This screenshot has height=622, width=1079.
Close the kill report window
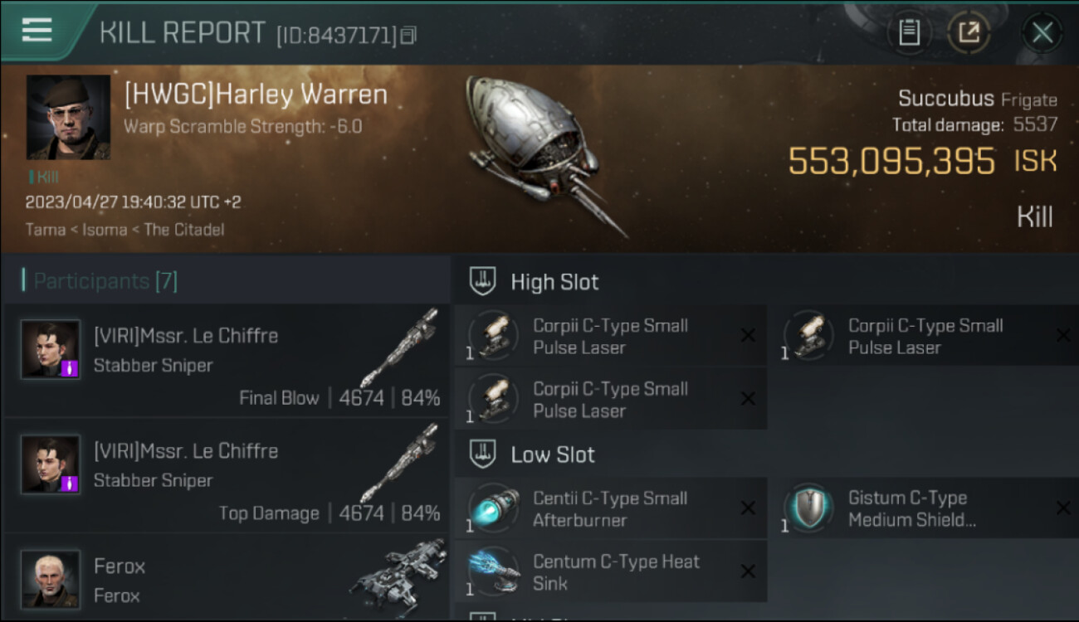1042,33
